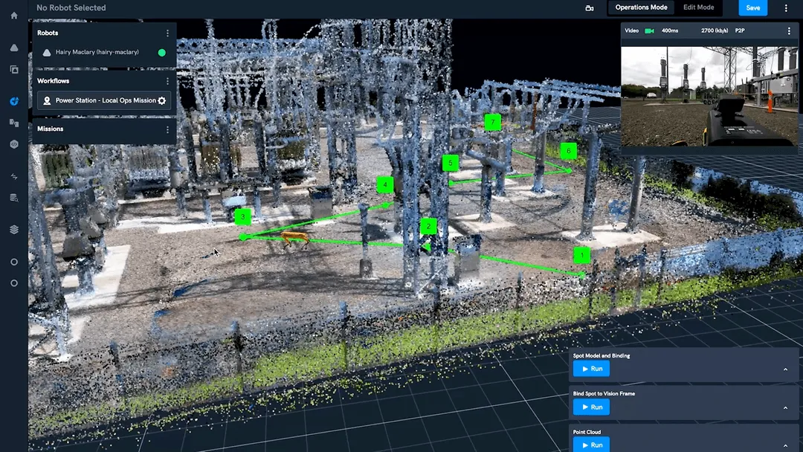Viewport: 803px width, 452px height.
Task: Open the Home icon in the sidebar
Action: 13,15
